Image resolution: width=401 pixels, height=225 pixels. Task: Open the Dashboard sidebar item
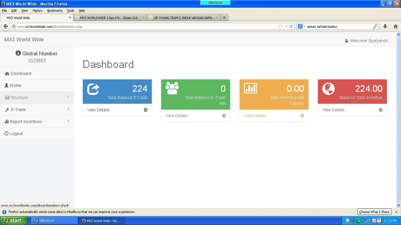tap(37, 73)
